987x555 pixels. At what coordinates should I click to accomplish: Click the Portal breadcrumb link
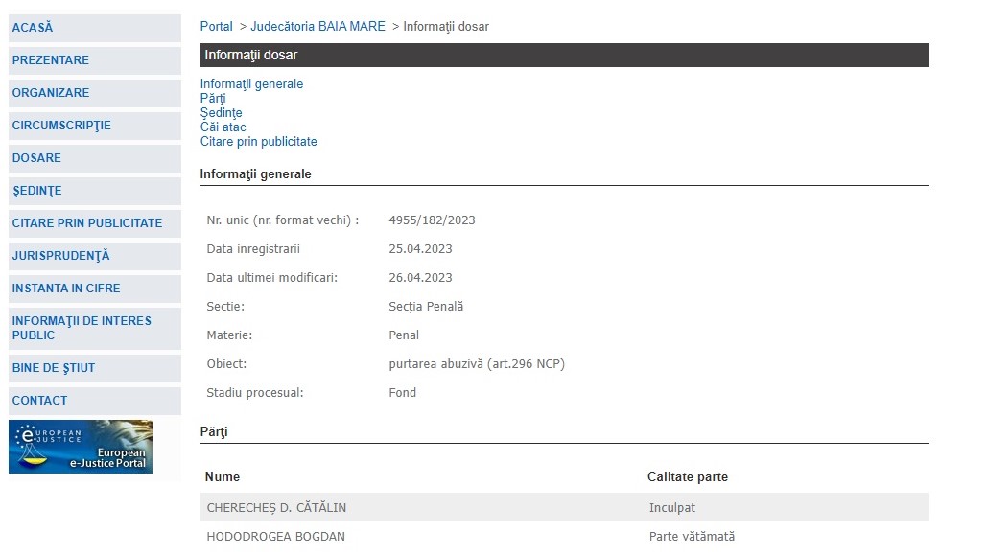point(217,27)
